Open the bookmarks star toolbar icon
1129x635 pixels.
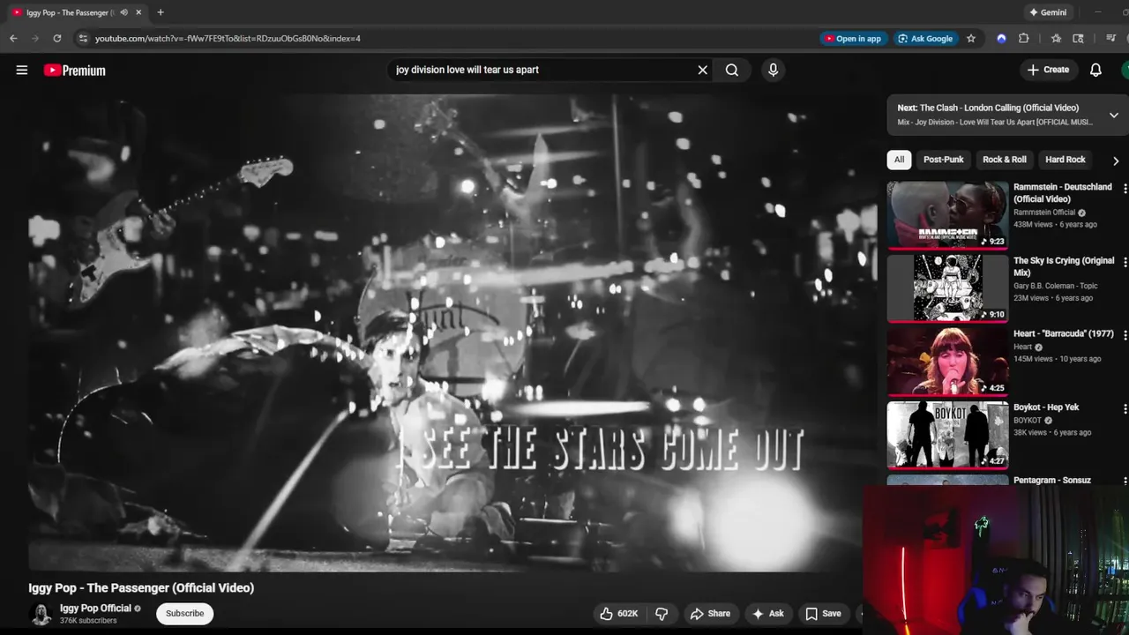click(x=1056, y=38)
